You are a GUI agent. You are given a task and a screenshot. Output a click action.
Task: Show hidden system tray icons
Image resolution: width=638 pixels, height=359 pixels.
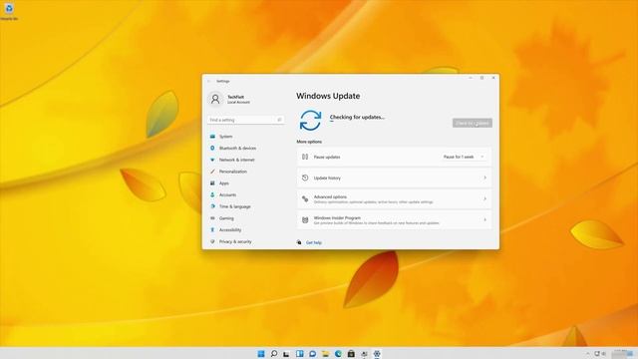[587, 354]
